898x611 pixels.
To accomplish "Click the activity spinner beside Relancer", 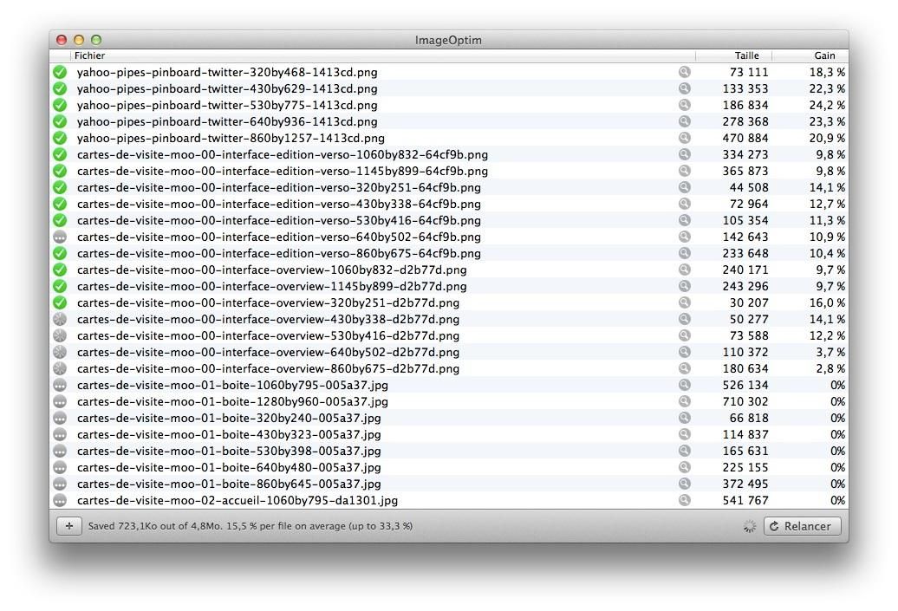I will click(x=750, y=526).
